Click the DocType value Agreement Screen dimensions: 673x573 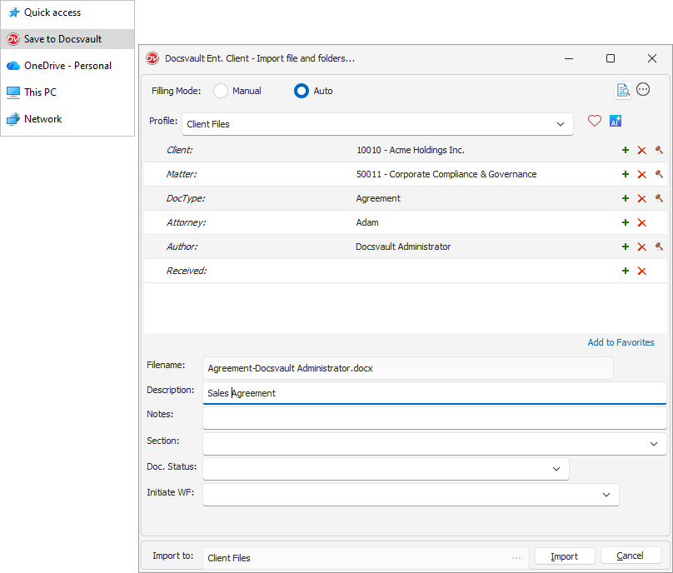click(378, 198)
